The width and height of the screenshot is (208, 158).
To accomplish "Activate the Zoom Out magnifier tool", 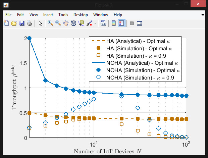I will pos(58,23).
